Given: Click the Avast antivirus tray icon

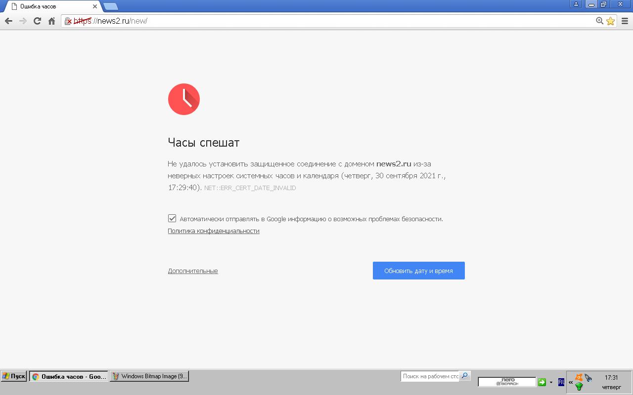Looking at the screenshot, I should coord(579,378).
